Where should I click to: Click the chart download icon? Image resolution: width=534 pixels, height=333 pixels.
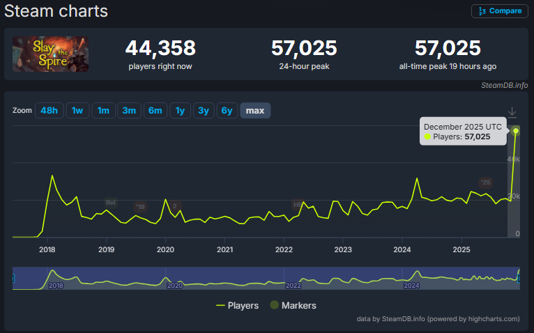pyautogui.click(x=512, y=112)
